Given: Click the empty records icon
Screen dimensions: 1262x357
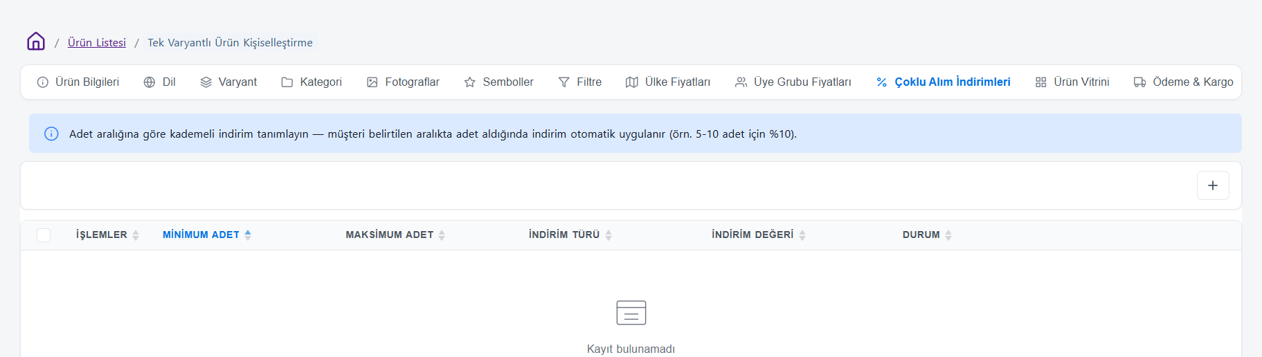Looking at the screenshot, I should click(631, 313).
